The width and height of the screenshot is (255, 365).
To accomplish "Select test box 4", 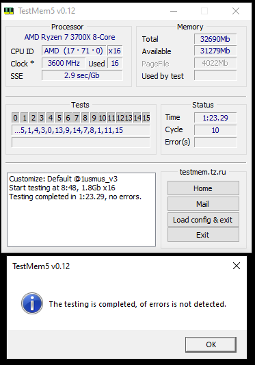I will (51, 118).
